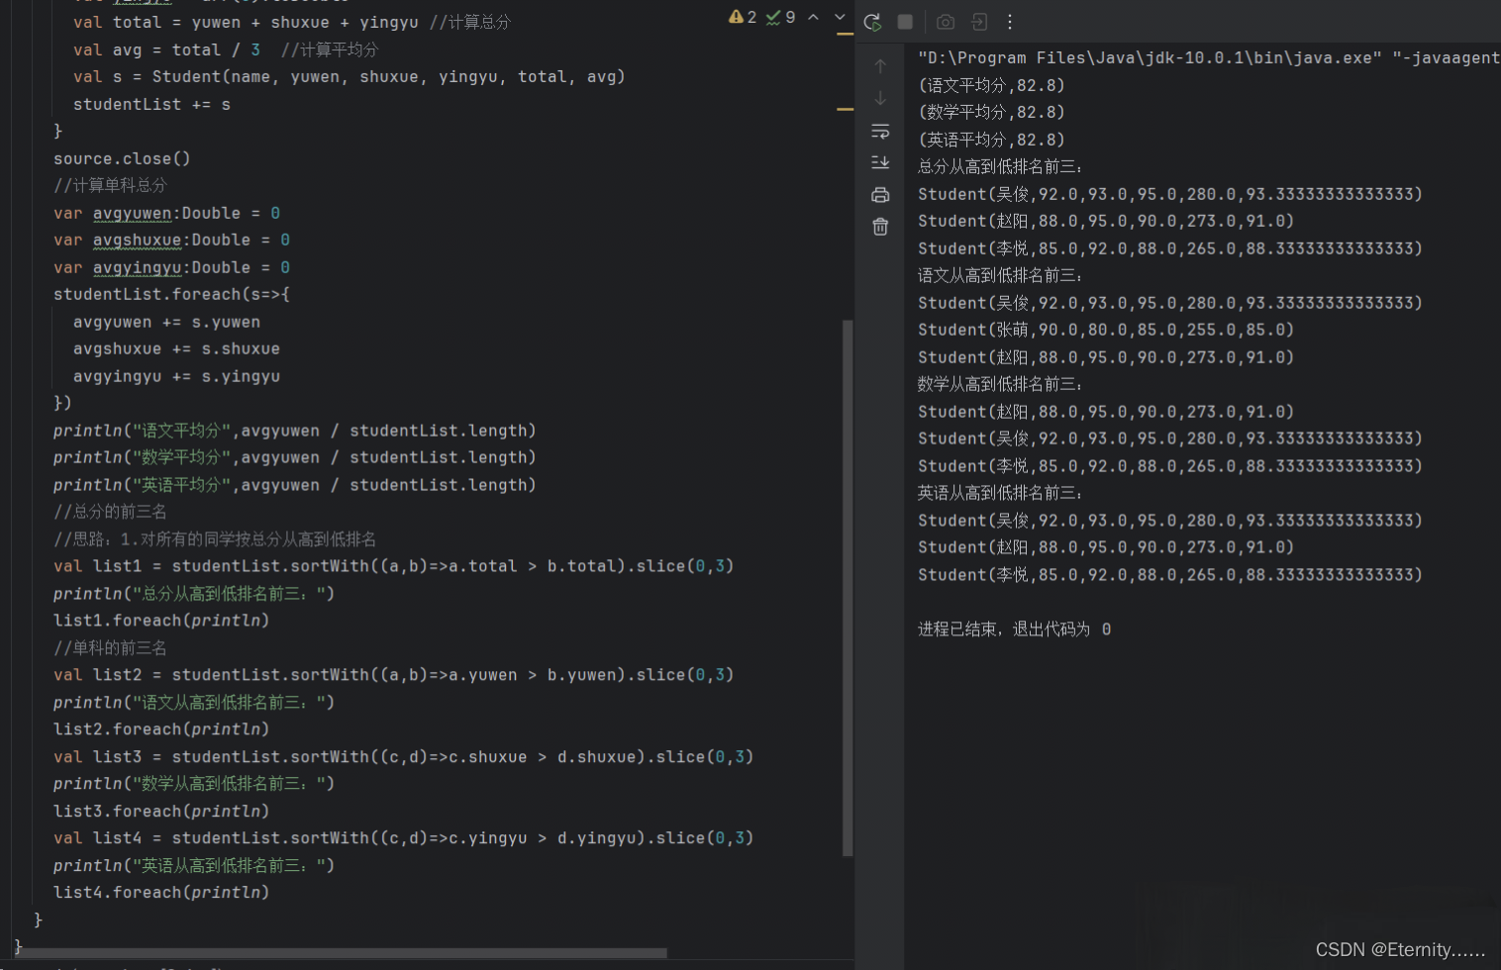The width and height of the screenshot is (1501, 970).
Task: Click line avgyuwen += s.yuwen
Action: 166,322
